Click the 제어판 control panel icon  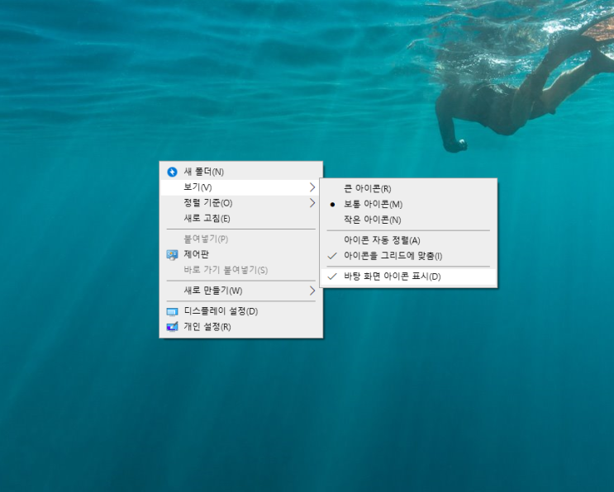172,255
